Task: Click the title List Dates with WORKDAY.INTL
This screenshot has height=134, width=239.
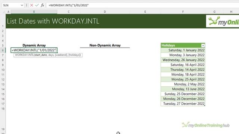Action: tap(53, 21)
